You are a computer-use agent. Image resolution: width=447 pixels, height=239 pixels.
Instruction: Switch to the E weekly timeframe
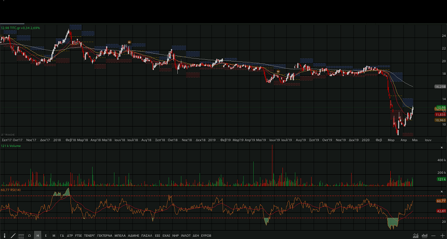point(46,235)
